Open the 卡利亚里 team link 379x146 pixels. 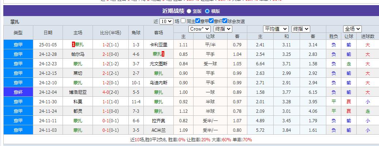point(158,45)
